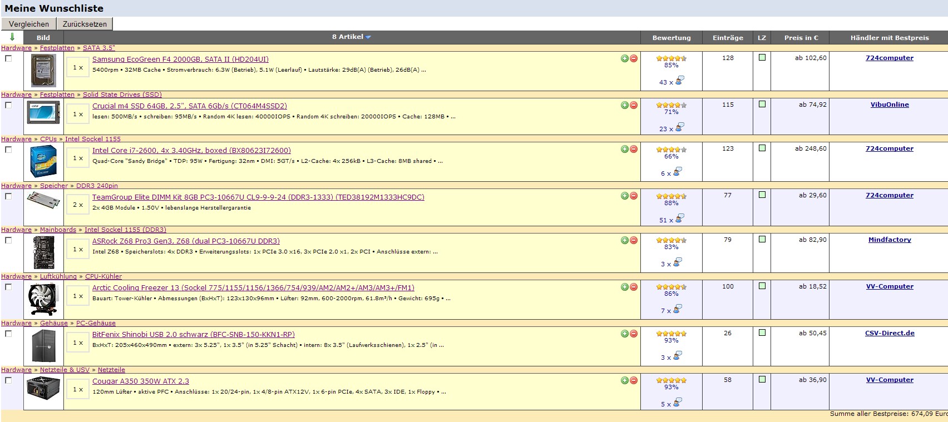Open the Cougar A350 350W ATX 2.3 link
Image resolution: width=948 pixels, height=422 pixels.
(x=141, y=381)
